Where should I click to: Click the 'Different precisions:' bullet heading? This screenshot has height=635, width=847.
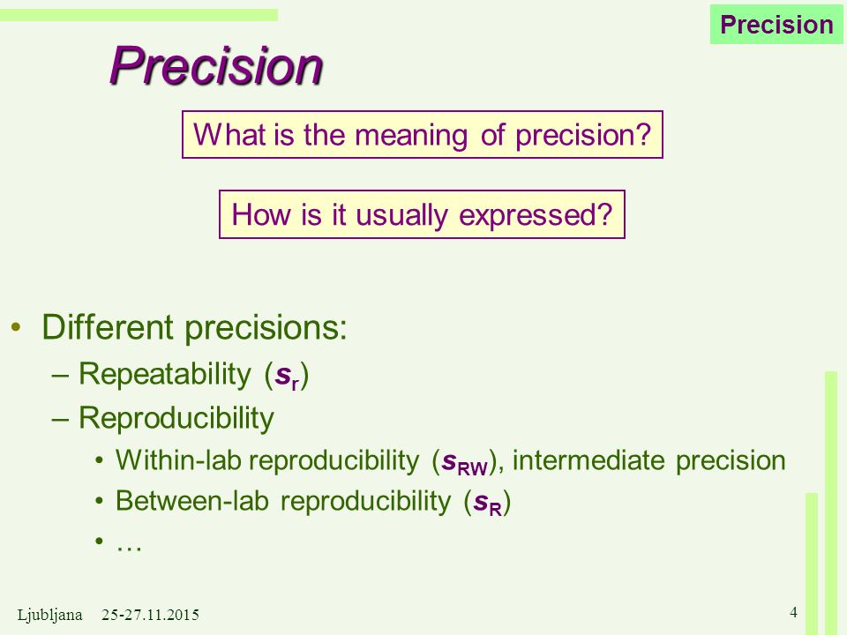coord(194,327)
